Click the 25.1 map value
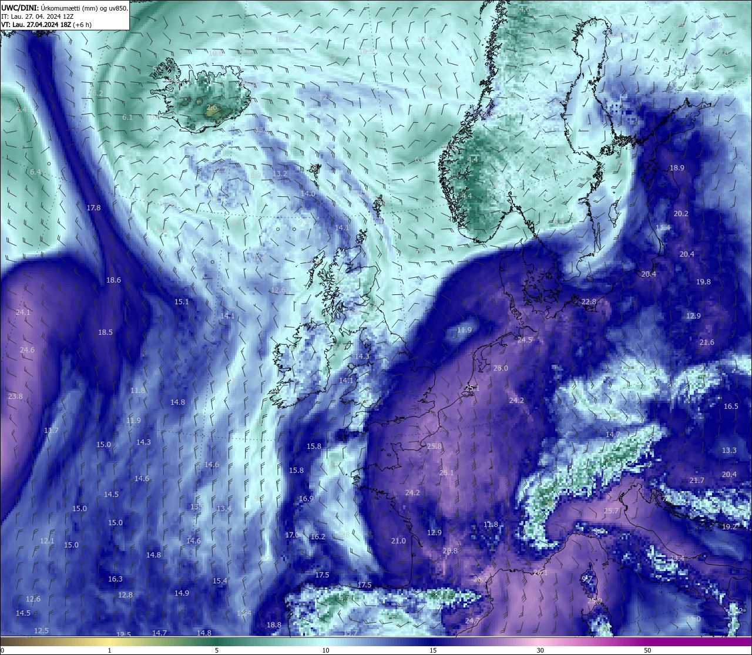The height and width of the screenshot is (655, 752). click(472, 388)
